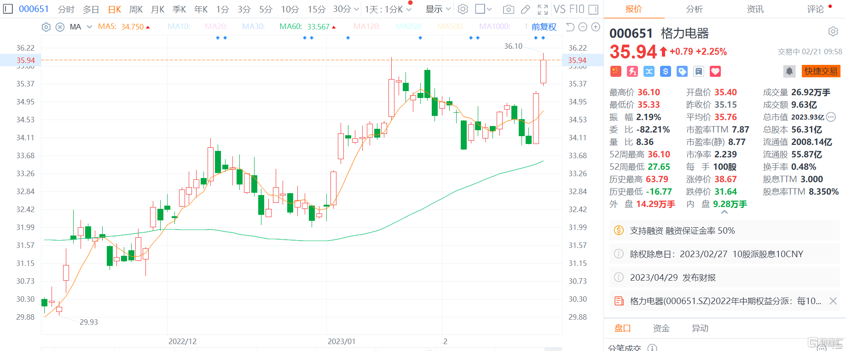Enter fullscreen chart mode with expand icon
This screenshot has height=351, width=846.
(x=543, y=9)
